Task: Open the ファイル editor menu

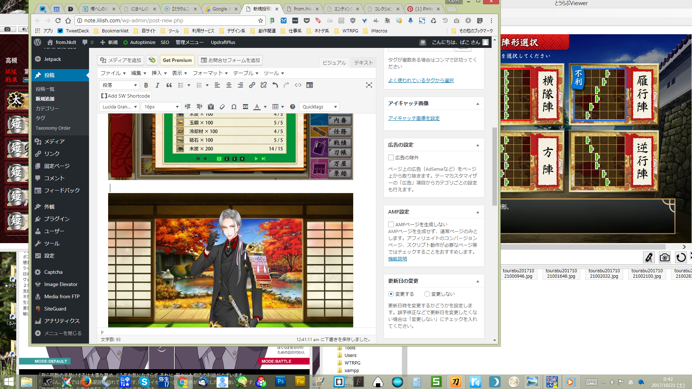Action: (x=113, y=73)
